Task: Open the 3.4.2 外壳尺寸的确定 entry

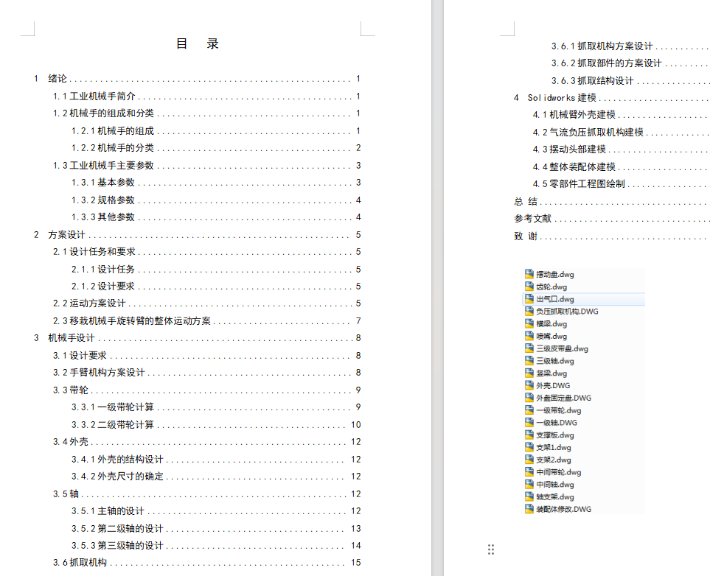Action: tap(216, 477)
